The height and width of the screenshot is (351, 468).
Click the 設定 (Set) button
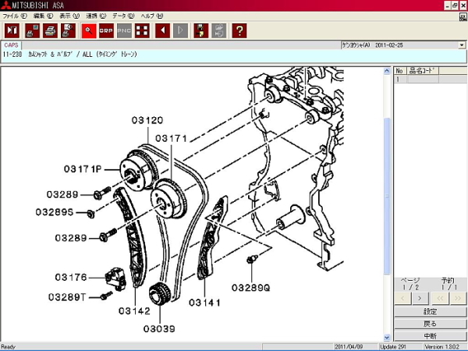tap(430, 311)
